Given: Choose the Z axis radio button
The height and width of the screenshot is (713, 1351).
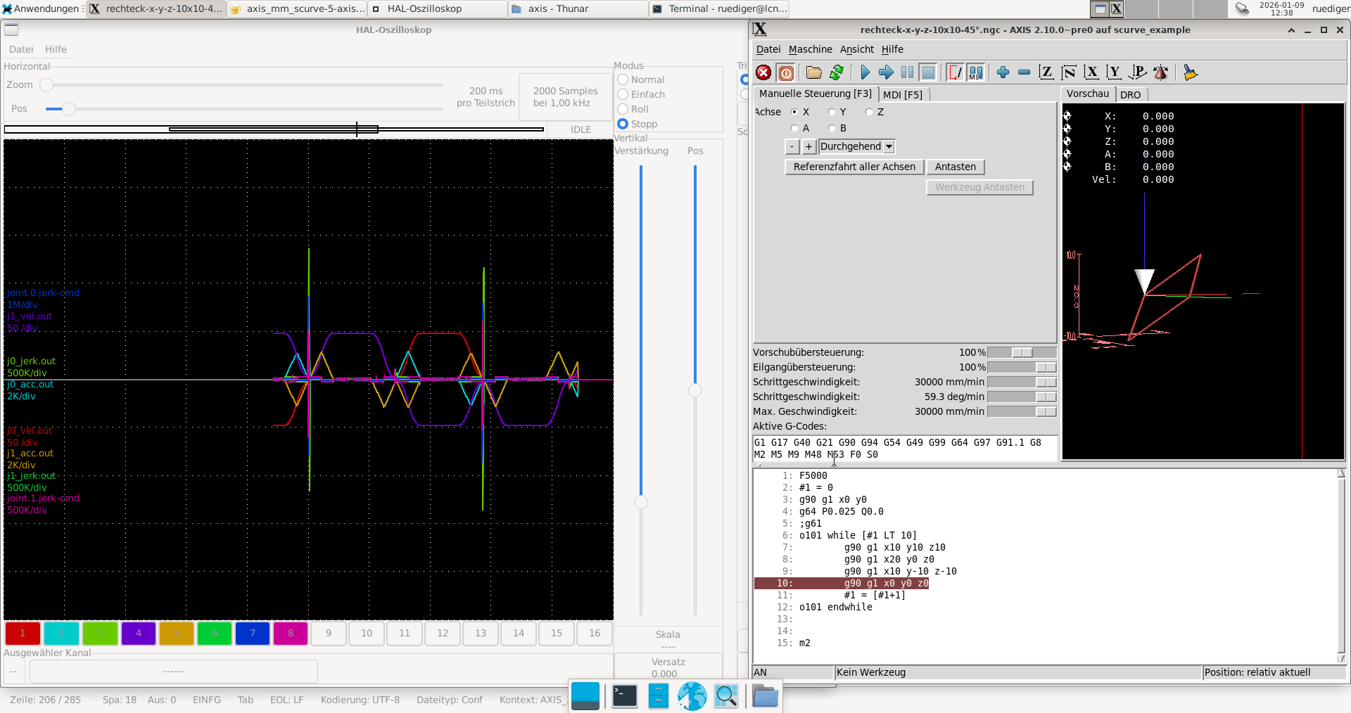Looking at the screenshot, I should pyautogui.click(x=870, y=112).
